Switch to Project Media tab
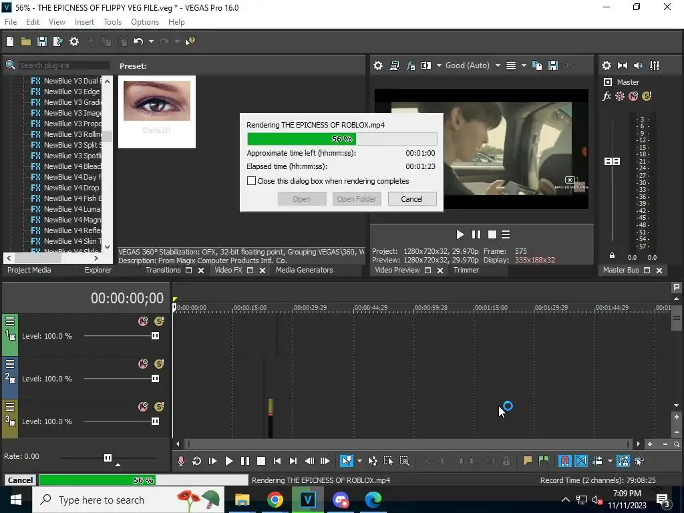684x513 pixels. coord(29,270)
